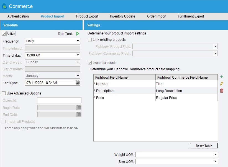This screenshot has height=167, width=228.
Task: Open the Size UOM dropdown
Action: click(x=216, y=161)
